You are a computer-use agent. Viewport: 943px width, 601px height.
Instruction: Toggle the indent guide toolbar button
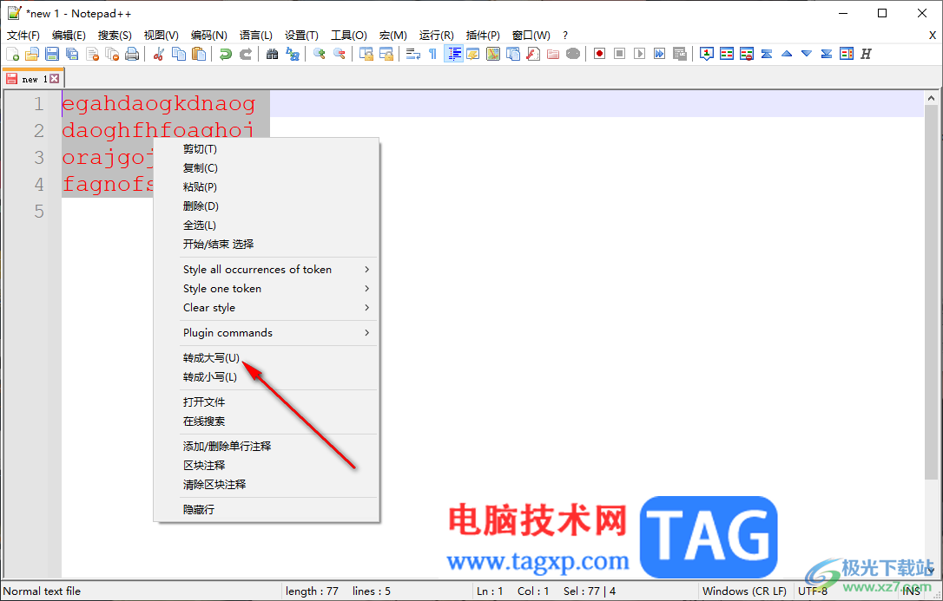point(453,54)
